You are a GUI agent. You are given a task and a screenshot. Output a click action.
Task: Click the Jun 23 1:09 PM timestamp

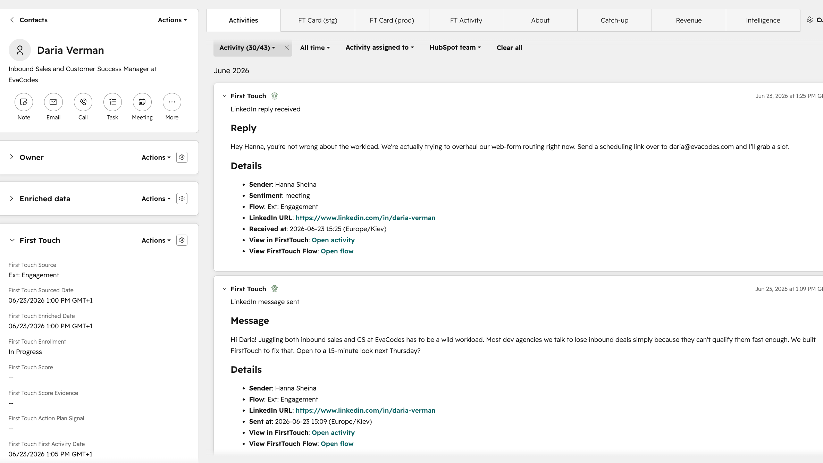pos(789,289)
